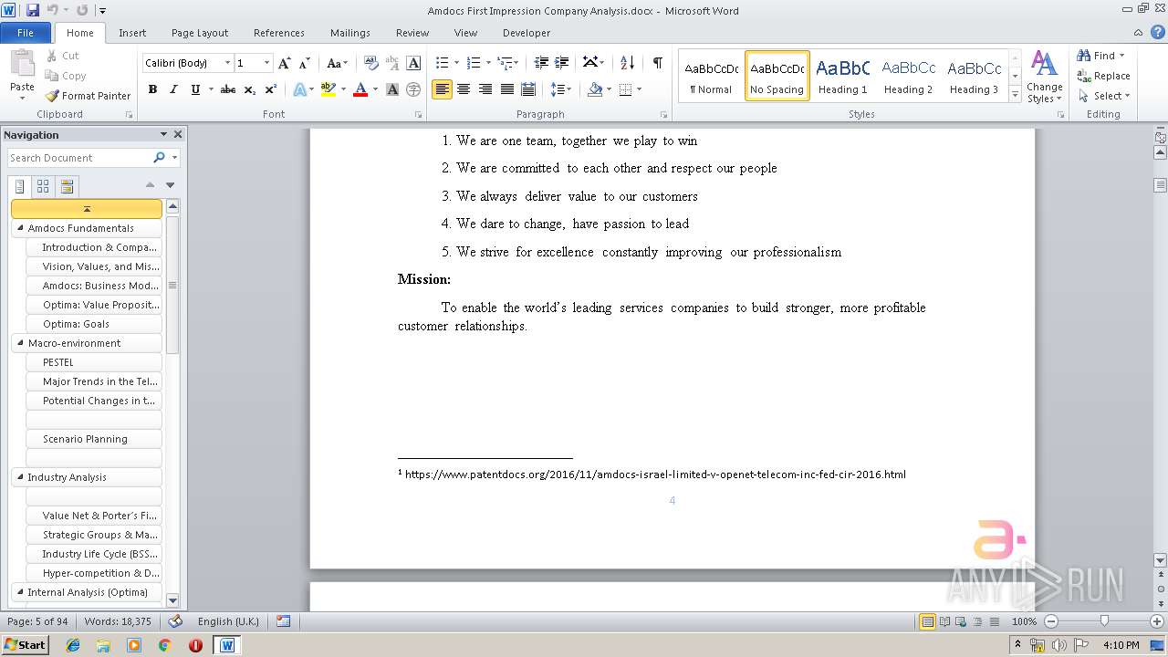This screenshot has height=657, width=1168.
Task: Open Text Effects menu
Action: coord(298,89)
